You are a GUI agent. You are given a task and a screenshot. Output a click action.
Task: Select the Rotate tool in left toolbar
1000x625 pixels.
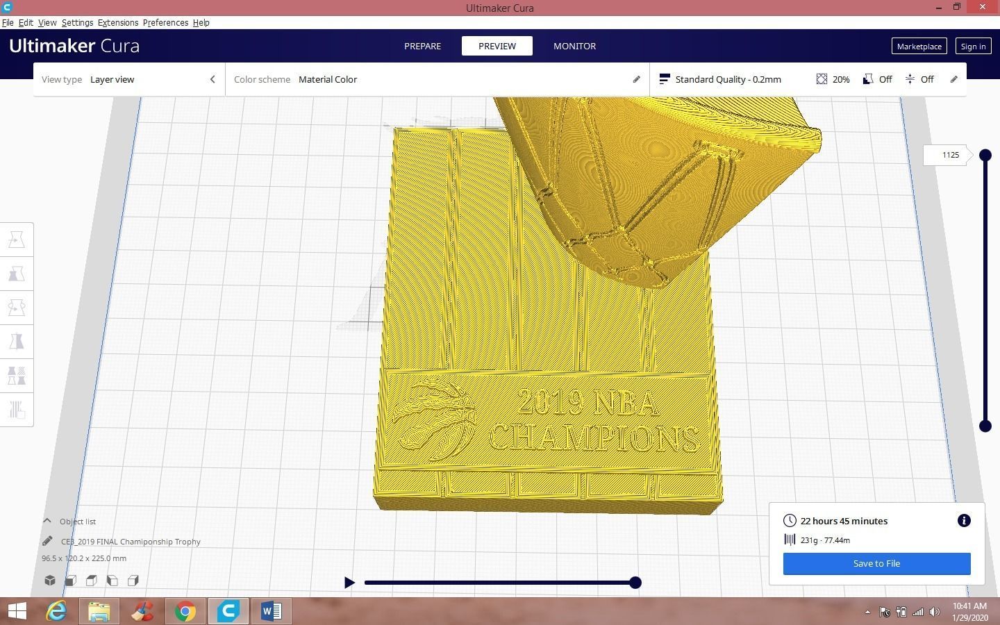point(17,308)
